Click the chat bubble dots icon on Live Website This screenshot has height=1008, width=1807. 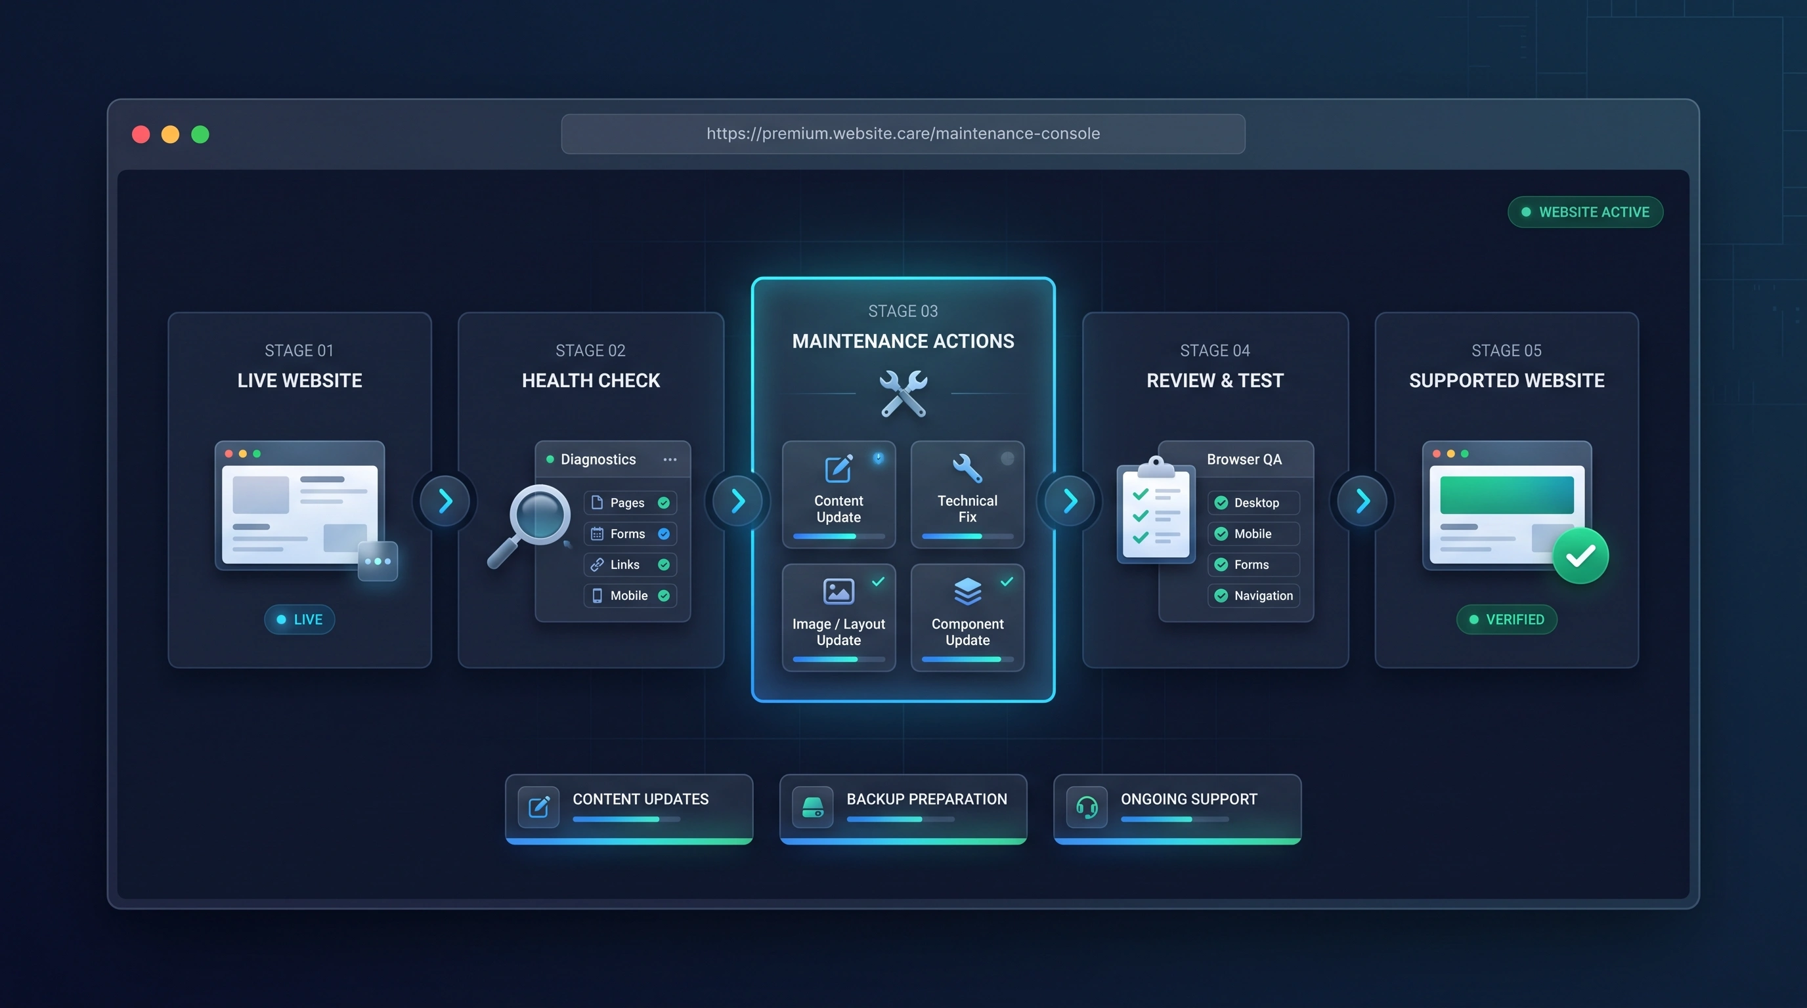378,561
